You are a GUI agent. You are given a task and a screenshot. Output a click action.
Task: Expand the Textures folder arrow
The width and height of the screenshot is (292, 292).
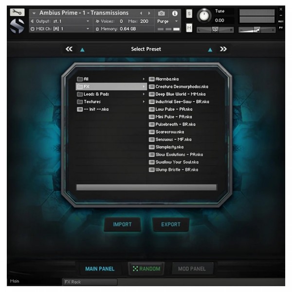click(x=144, y=102)
